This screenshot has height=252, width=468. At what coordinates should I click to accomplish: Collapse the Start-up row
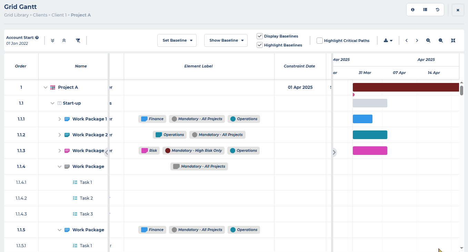(52, 103)
